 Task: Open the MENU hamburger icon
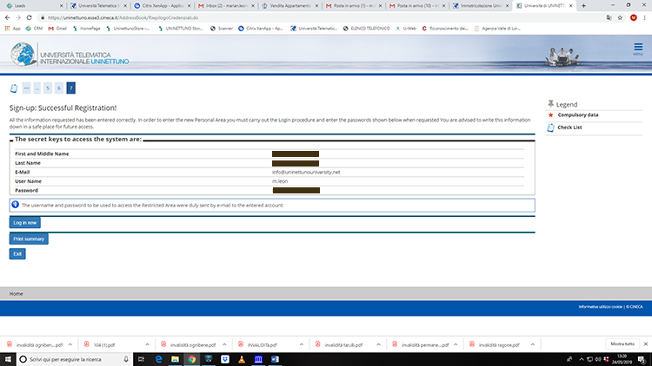click(x=637, y=49)
